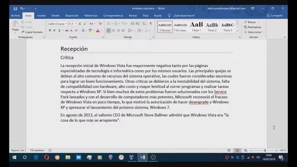Toggle underline (S) formatting
Viewport: 297px width, 167px height.
point(59,31)
